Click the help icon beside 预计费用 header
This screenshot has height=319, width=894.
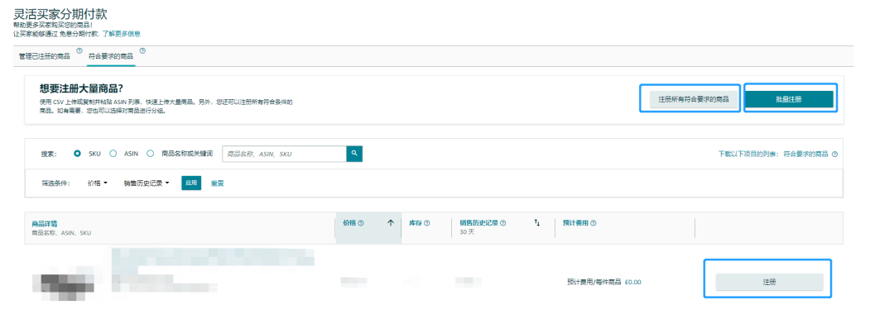[593, 223]
